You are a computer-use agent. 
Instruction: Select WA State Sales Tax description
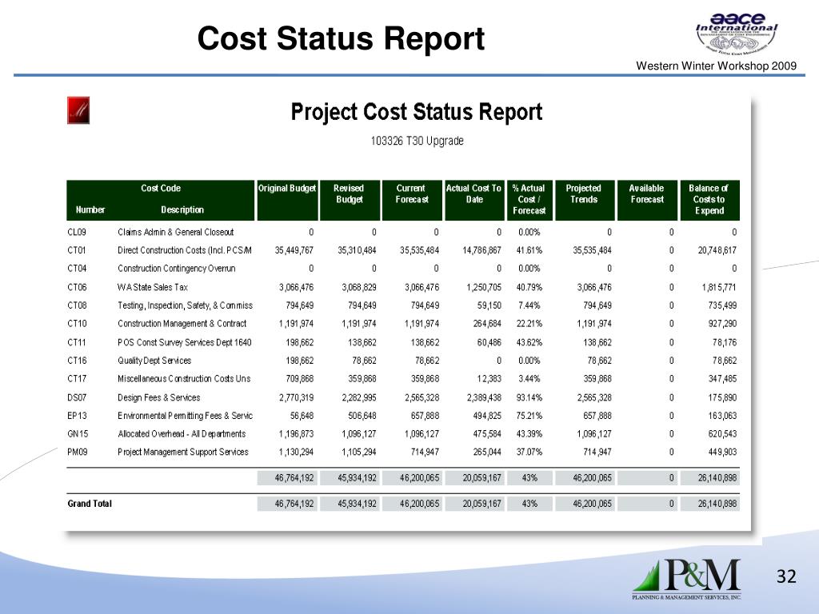[x=153, y=287]
